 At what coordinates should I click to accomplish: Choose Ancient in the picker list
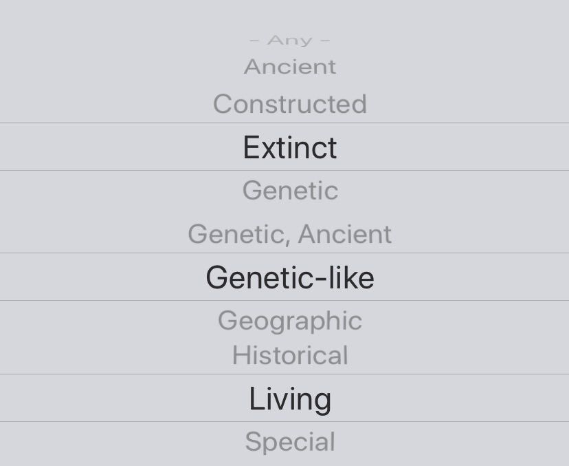click(289, 67)
